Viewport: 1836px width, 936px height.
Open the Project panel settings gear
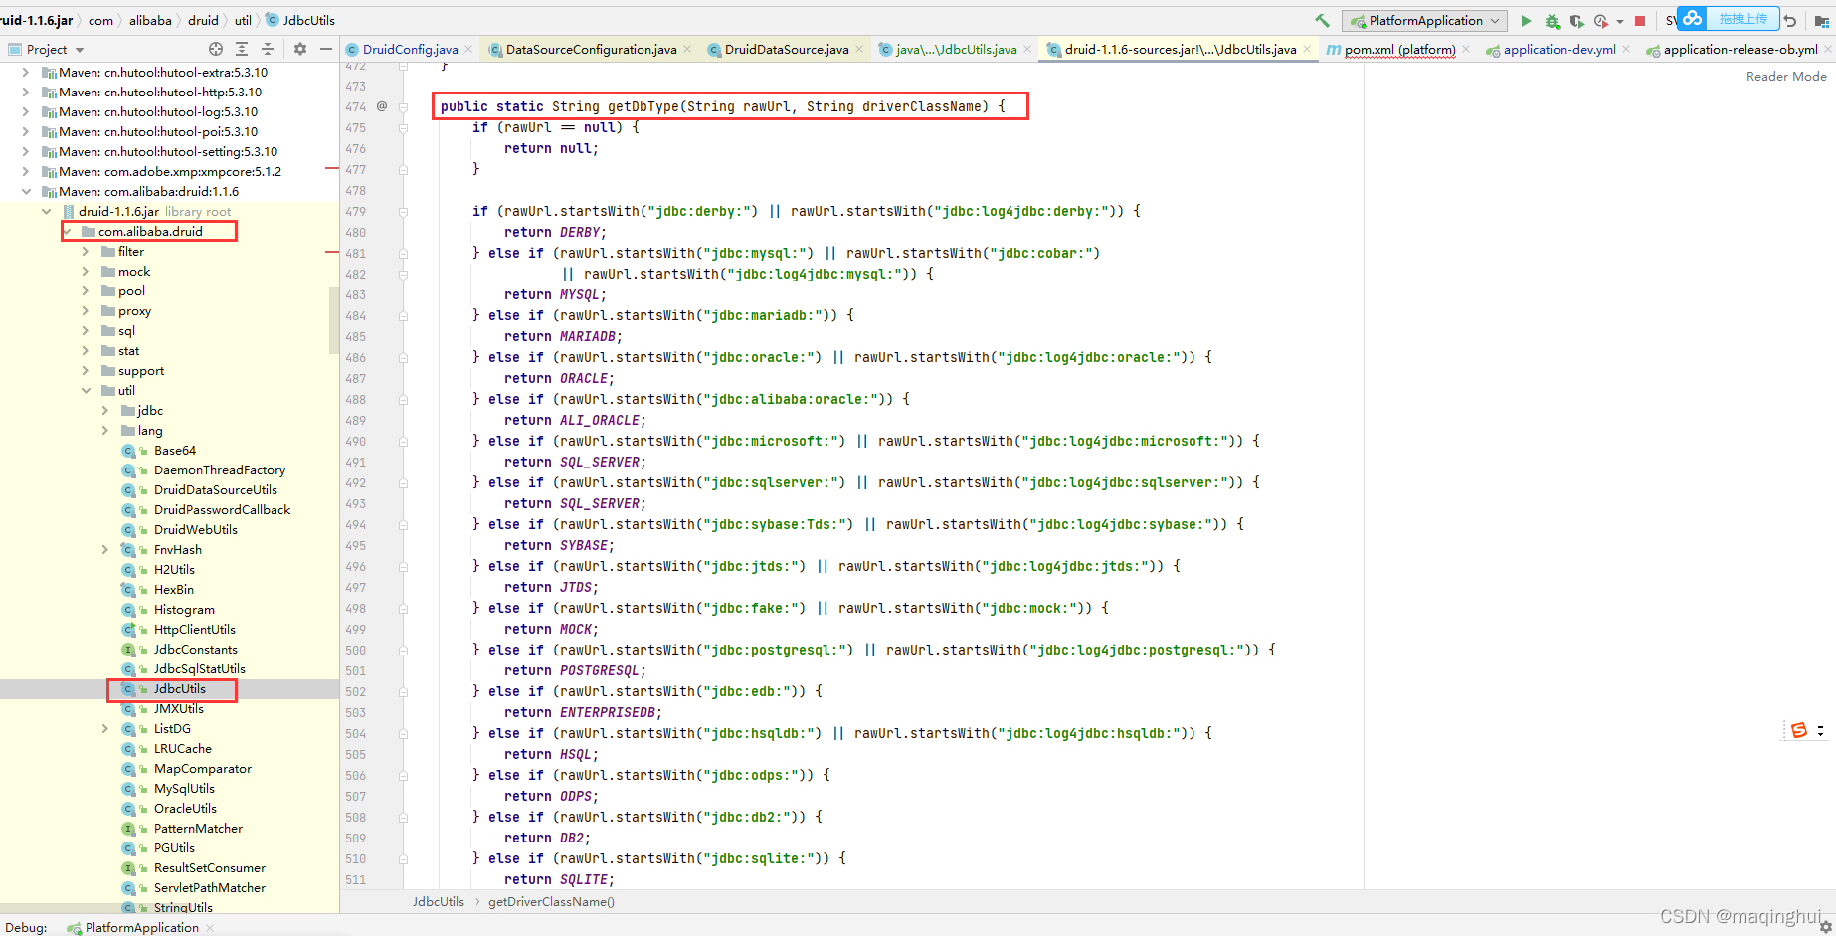300,48
